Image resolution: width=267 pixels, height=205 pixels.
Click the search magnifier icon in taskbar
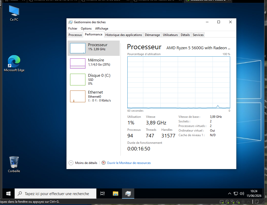click(x=20, y=193)
